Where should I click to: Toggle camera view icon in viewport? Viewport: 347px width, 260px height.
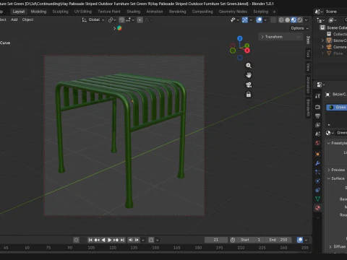pyautogui.click(x=249, y=84)
